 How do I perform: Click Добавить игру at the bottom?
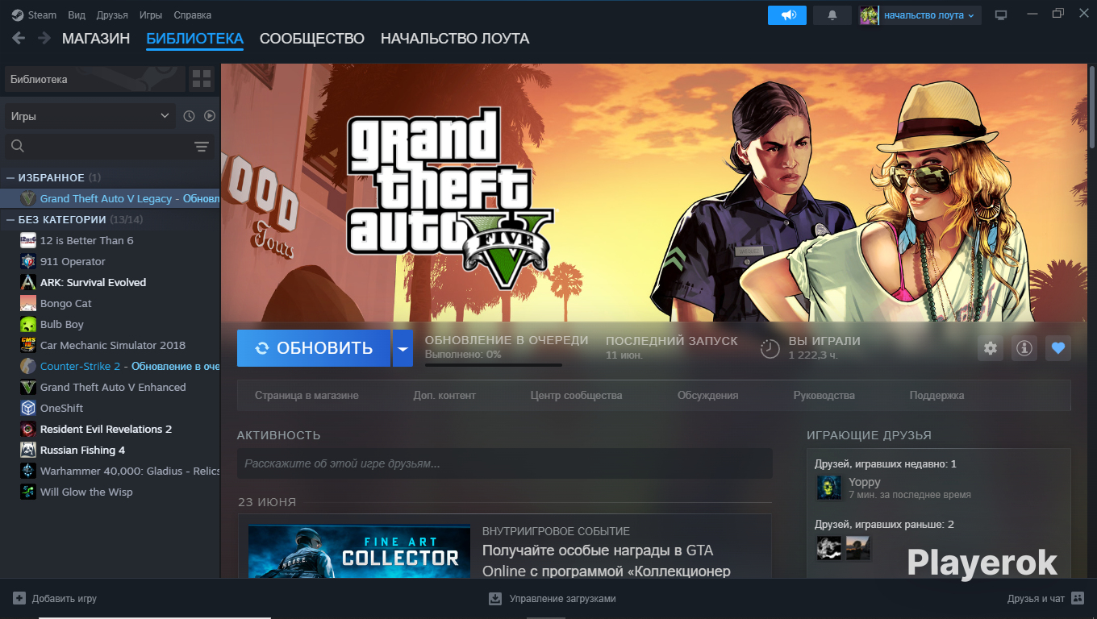pos(55,599)
